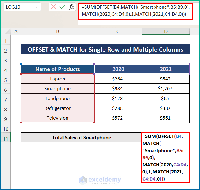Image resolution: width=200 pixels, height=190 pixels.
Task: Select the $1,207 cell for 2021
Action: (166, 89)
